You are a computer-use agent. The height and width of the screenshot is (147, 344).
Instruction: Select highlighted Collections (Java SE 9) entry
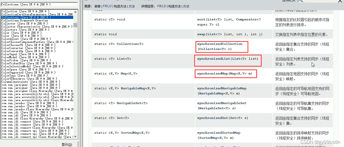tap(37, 17)
